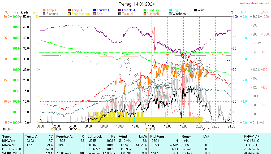Click the sun icon beside 16:36
The height and width of the screenshot is (154, 271).
[12, 129]
